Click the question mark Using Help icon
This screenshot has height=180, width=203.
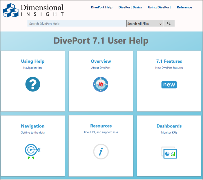click(x=33, y=84)
